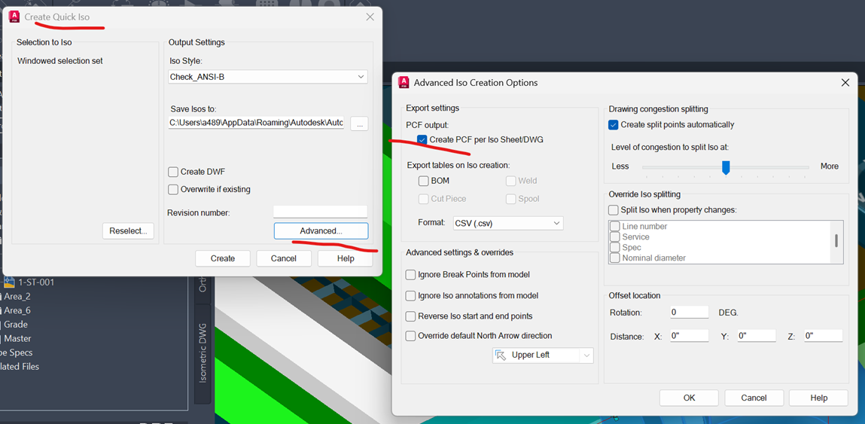Open the Upper Left north arrow dropdown
865x424 pixels.
543,355
